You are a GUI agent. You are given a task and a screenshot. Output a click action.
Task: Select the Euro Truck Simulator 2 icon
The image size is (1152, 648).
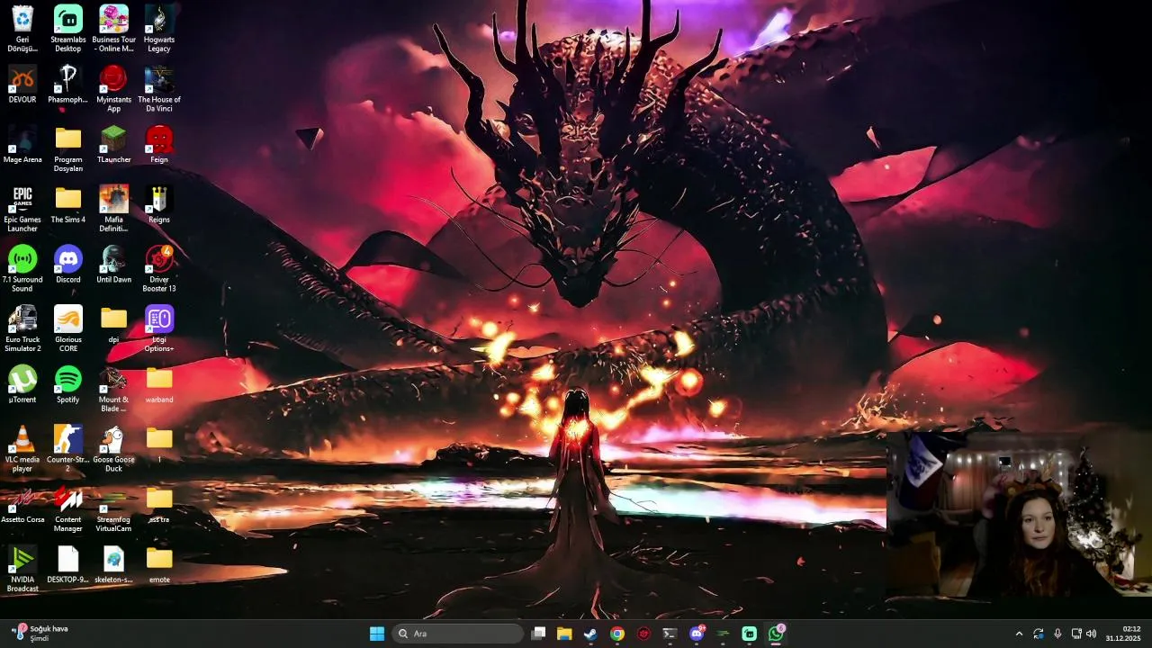coord(22,329)
